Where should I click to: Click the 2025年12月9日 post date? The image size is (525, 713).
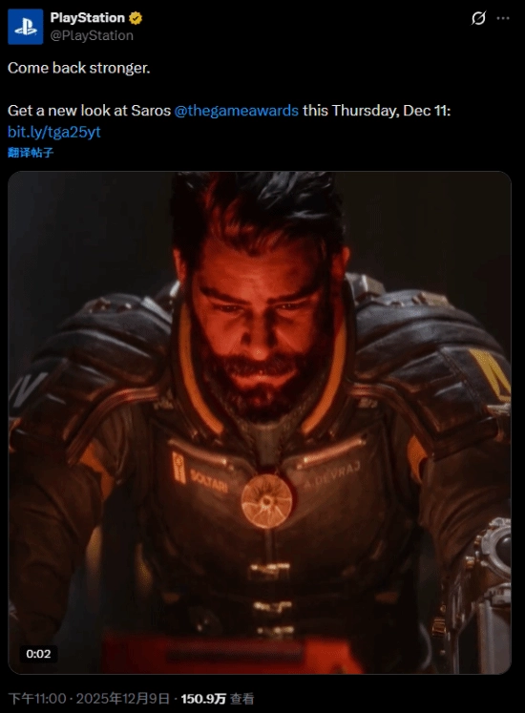122,699
